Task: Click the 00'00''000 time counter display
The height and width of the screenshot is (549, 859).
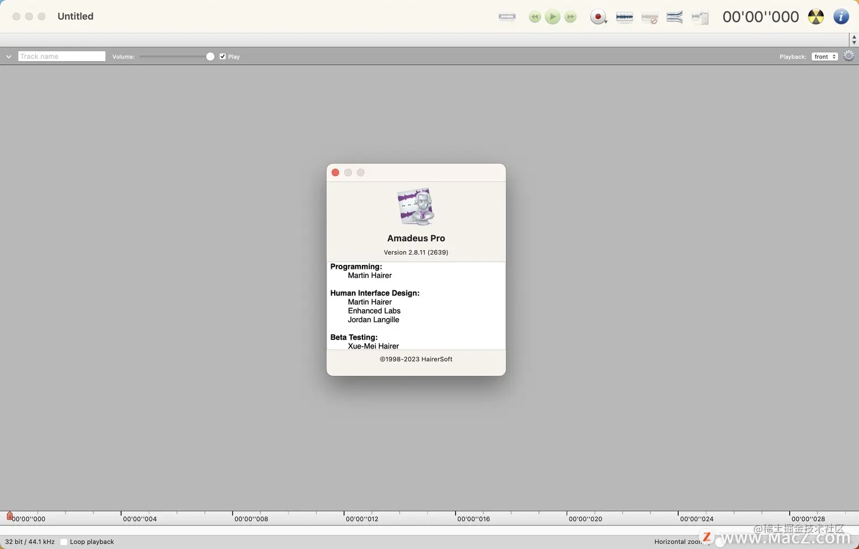Action: (761, 17)
